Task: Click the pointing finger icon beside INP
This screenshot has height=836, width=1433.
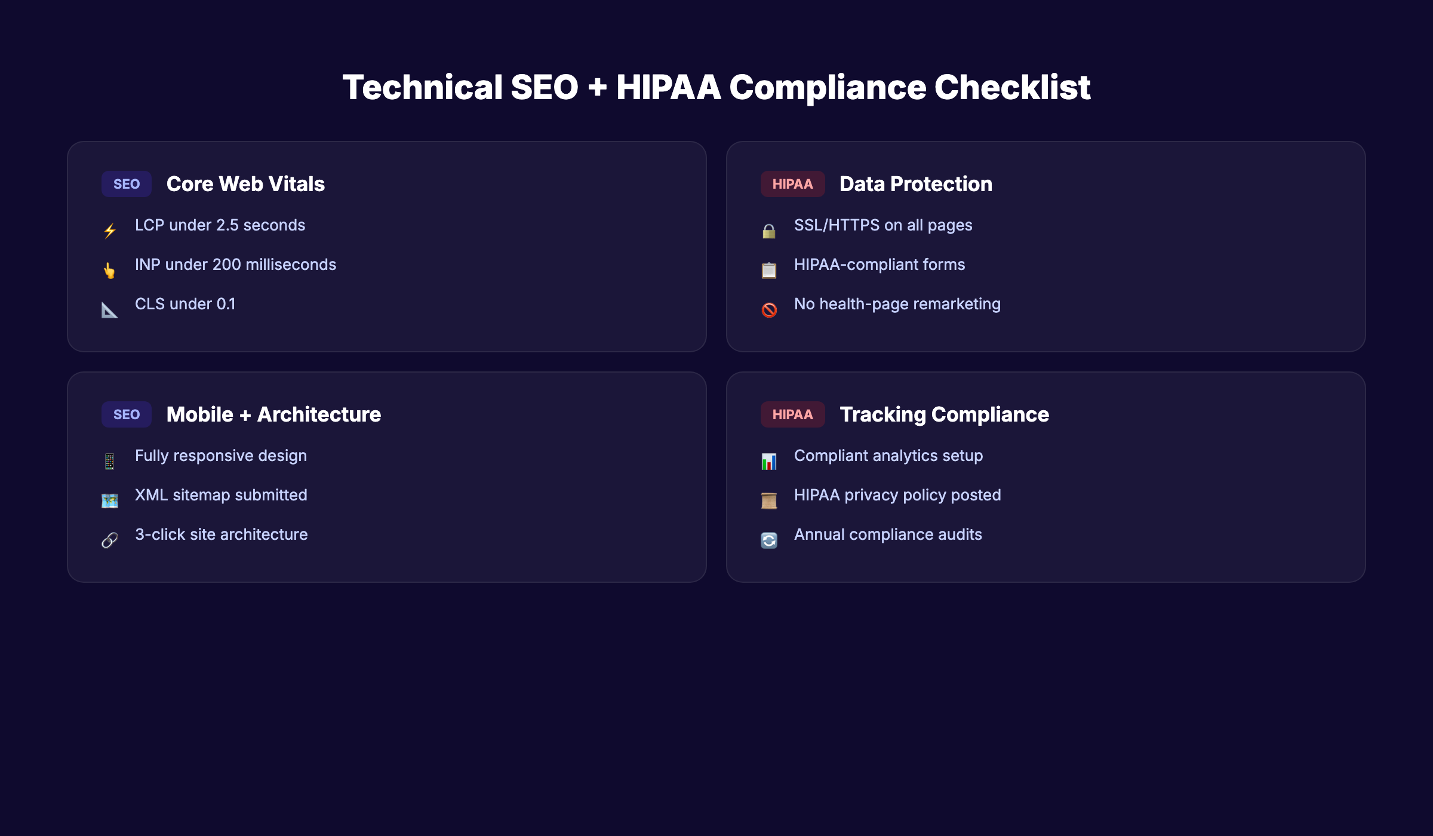Action: (110, 269)
